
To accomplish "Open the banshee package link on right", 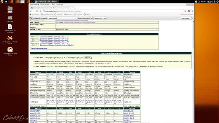I will click(129, 118).
